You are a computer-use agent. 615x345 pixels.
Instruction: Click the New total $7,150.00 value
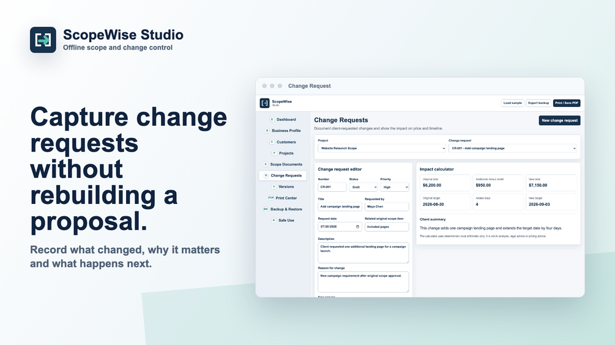538,186
